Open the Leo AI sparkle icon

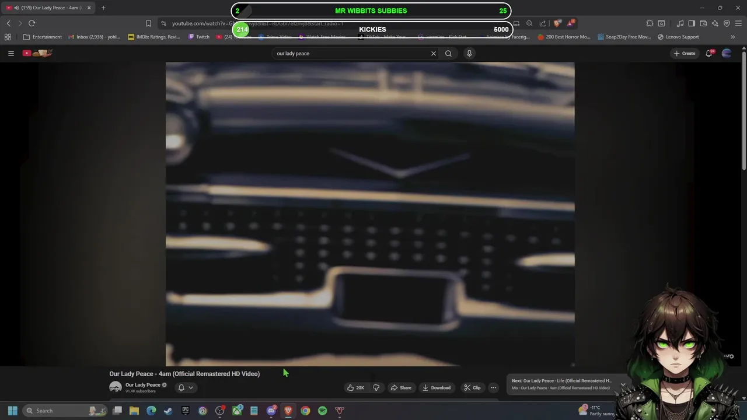[715, 23]
